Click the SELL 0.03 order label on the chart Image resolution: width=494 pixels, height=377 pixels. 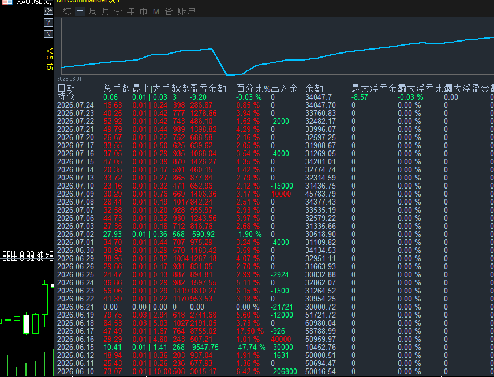pyautogui.click(x=28, y=254)
